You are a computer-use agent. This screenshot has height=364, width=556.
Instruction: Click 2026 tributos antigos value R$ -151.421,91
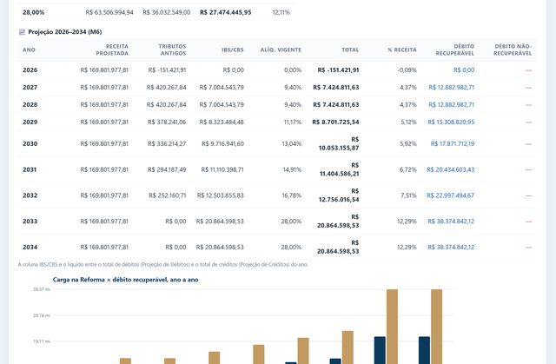click(x=167, y=70)
